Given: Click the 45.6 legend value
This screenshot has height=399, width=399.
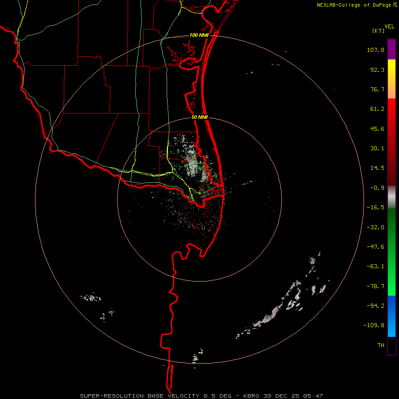Looking at the screenshot, I should pyautogui.click(x=377, y=129).
